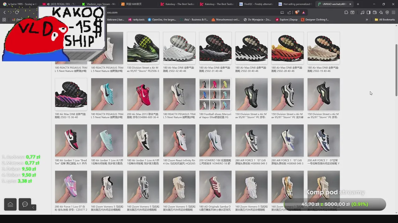398x223 pixels.
Task: Toggle the browser sidebar panel icon
Action: [x=368, y=12]
